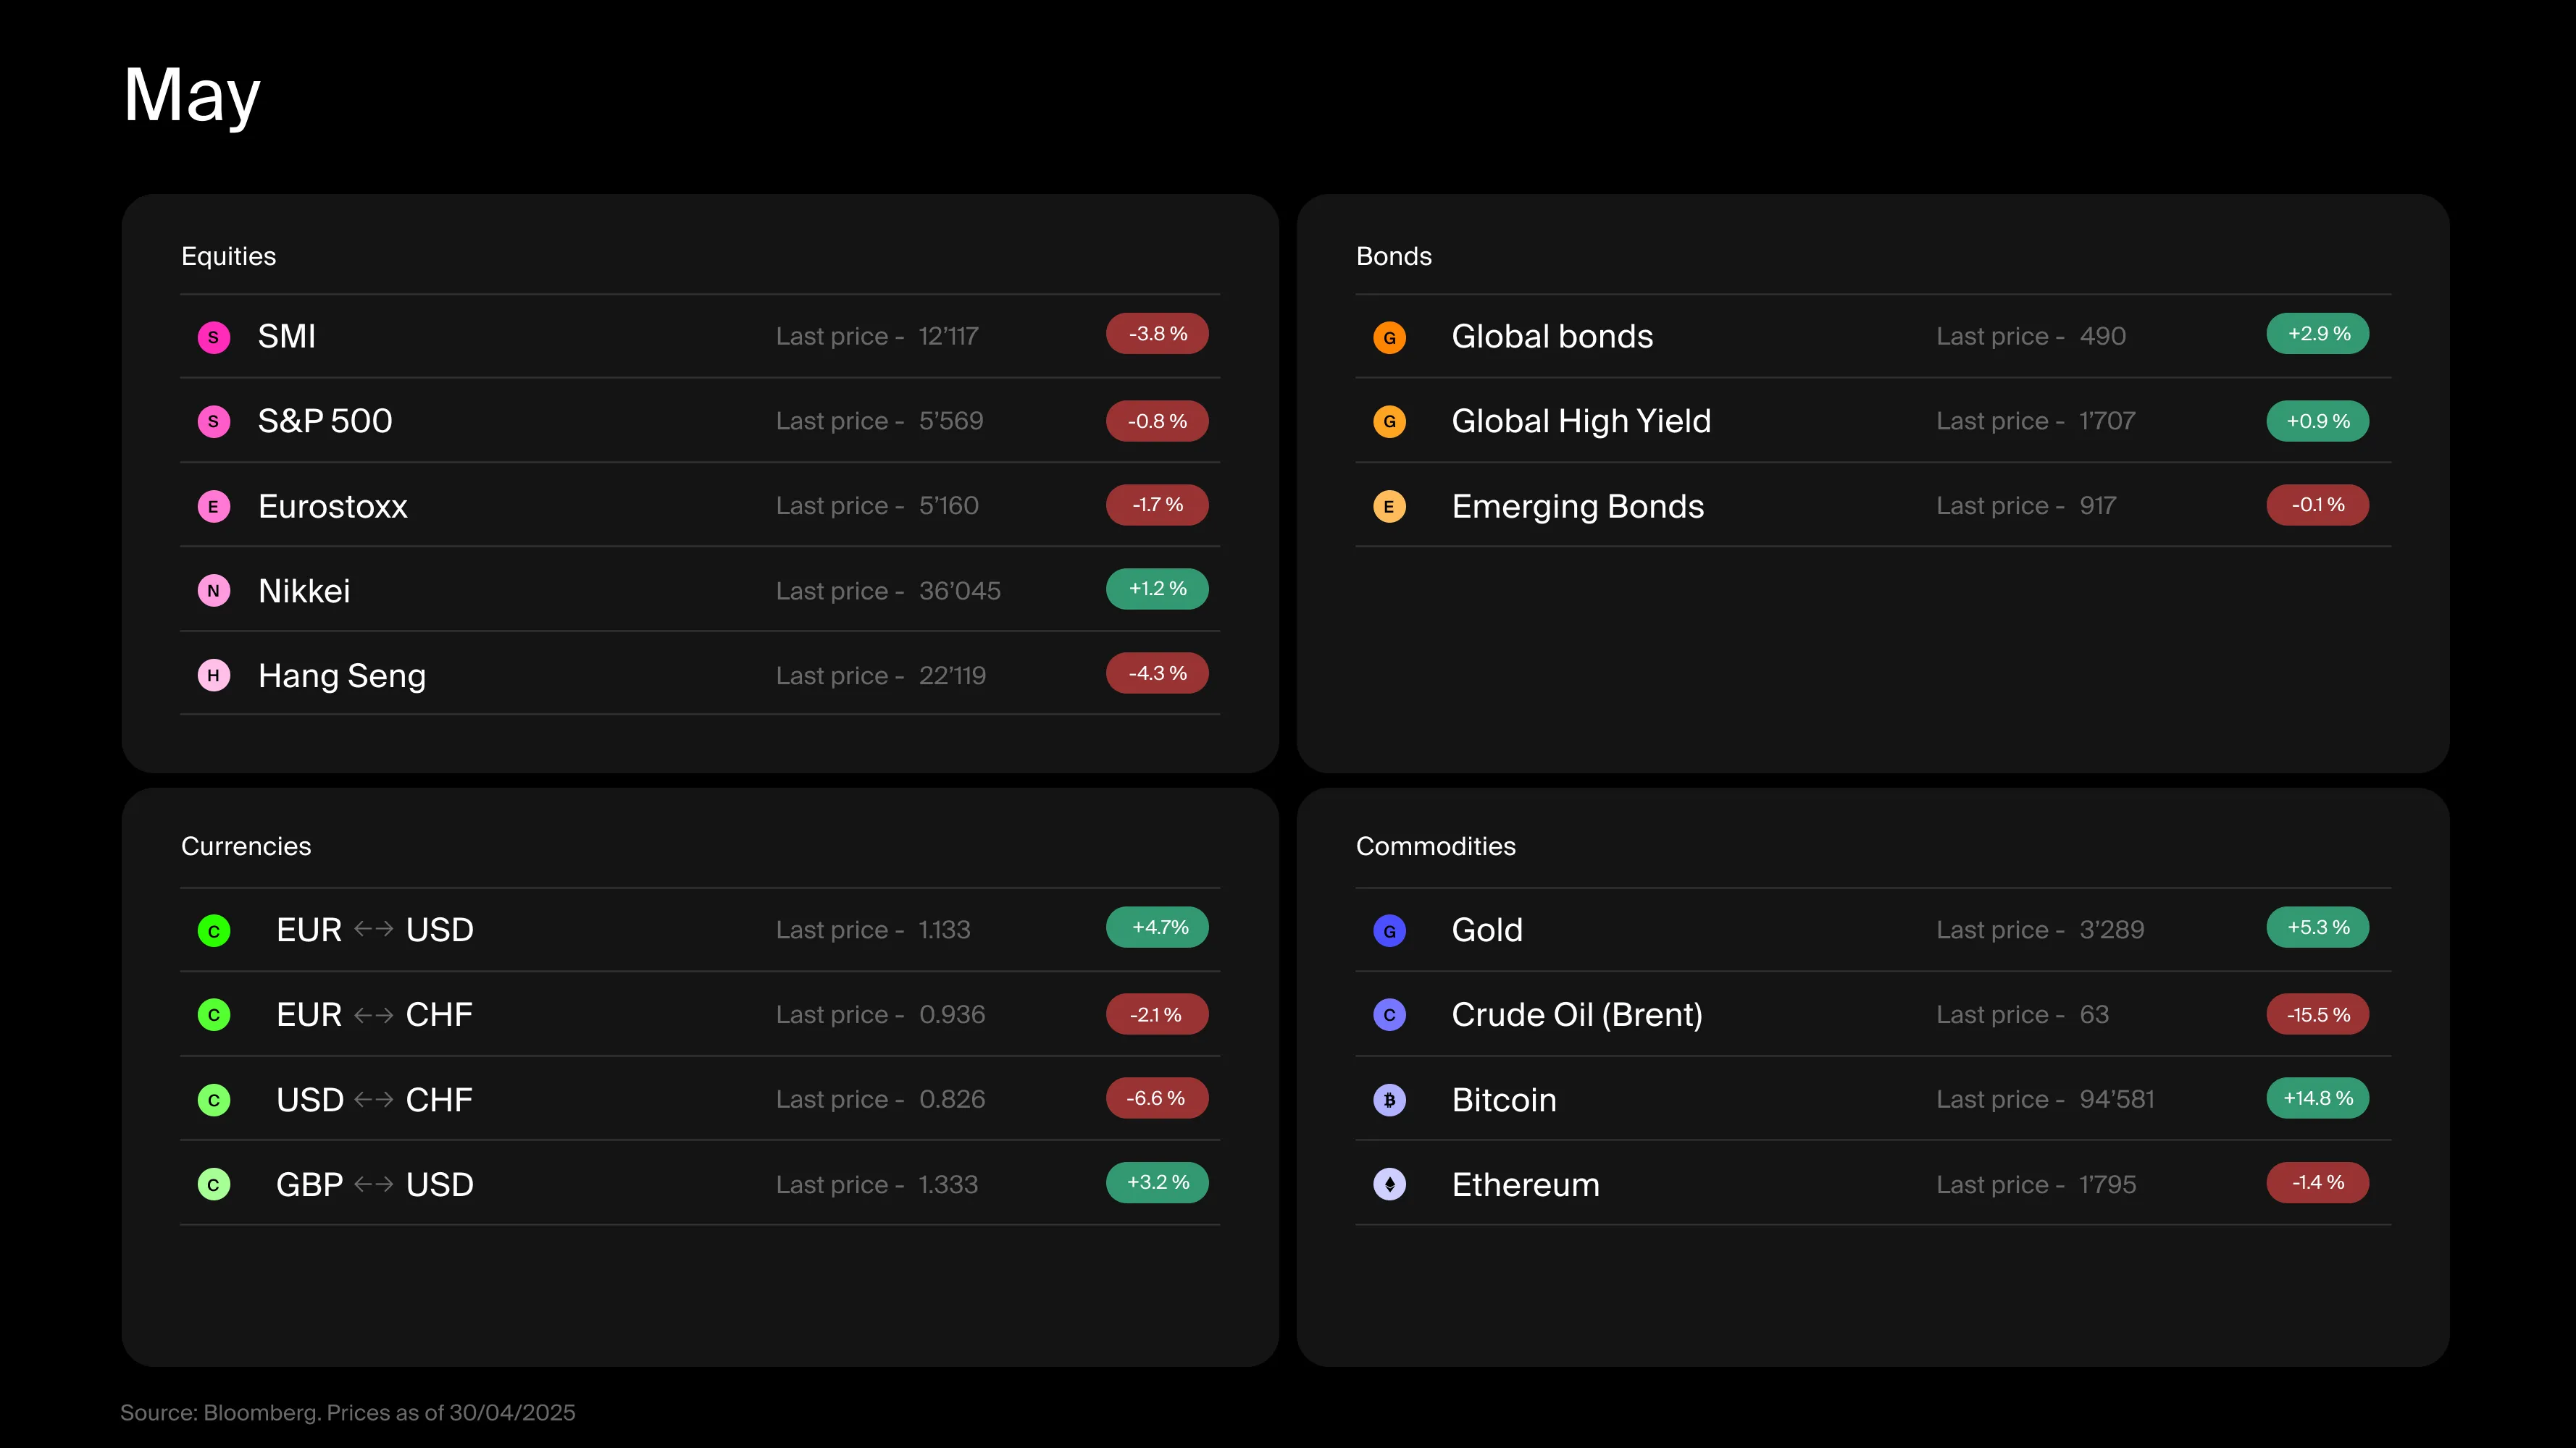Image resolution: width=2576 pixels, height=1448 pixels.
Task: Click the Crude Oil -15.5 % badge
Action: [x=2317, y=1014]
